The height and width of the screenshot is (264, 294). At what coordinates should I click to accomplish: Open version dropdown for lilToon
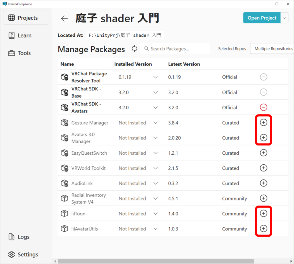click(156, 214)
